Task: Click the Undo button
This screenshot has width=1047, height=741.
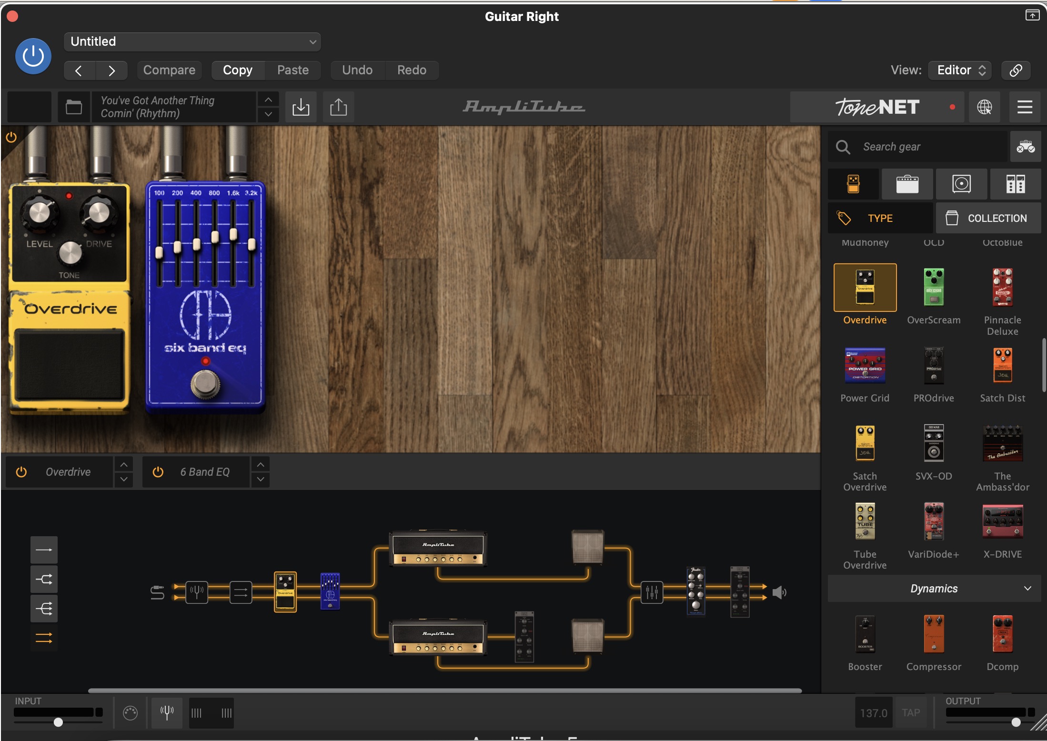Action: tap(357, 70)
